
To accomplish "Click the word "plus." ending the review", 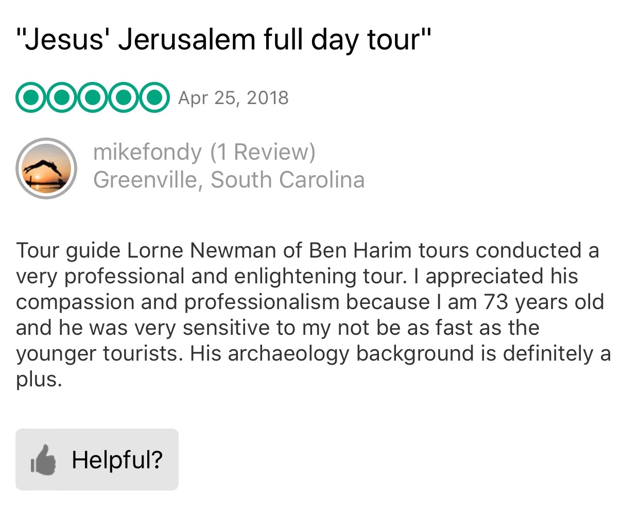I will (39, 379).
